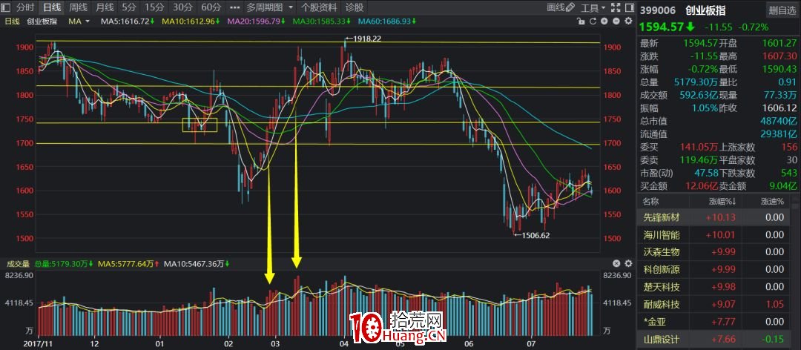Sort list by 涨幅% column header
801x350 pixels.
click(722, 201)
